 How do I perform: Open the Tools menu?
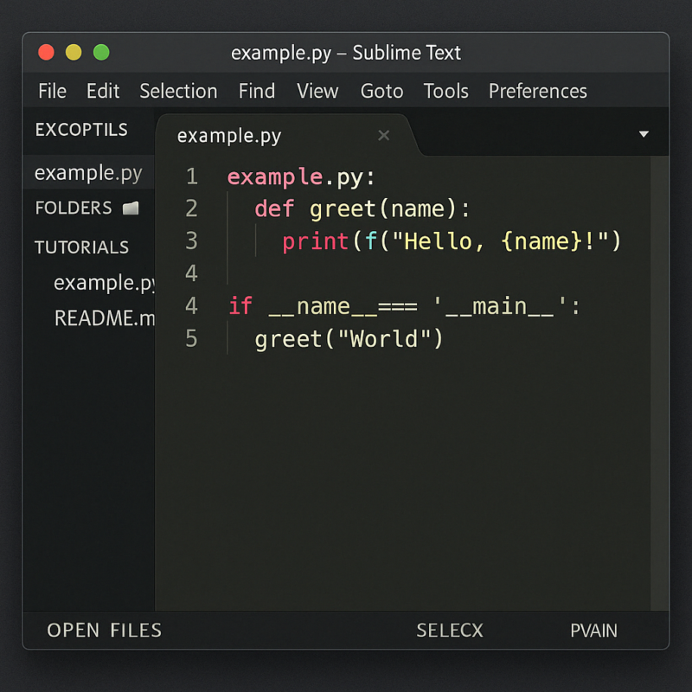(x=445, y=91)
